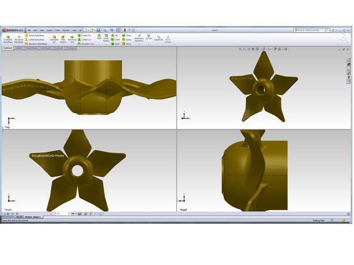Choose the Lofted Cut feature
The image size is (354, 265).
coord(84,40)
